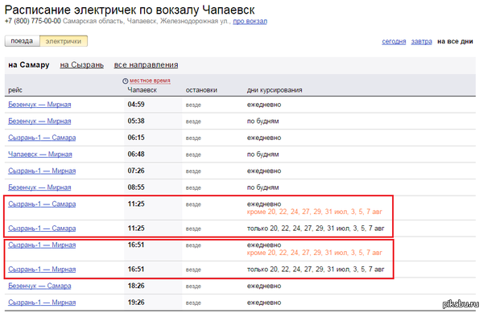Click the phone number +7 (800) 775-00-00
Screen dimensions: 483x313
click(33, 21)
